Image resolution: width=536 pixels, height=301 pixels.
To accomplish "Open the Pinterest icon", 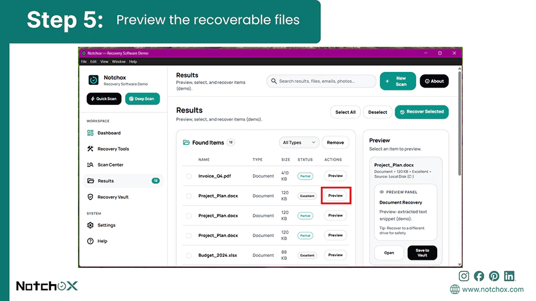I will (x=494, y=276).
